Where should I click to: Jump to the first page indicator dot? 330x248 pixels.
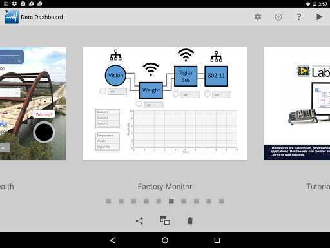click(108, 201)
